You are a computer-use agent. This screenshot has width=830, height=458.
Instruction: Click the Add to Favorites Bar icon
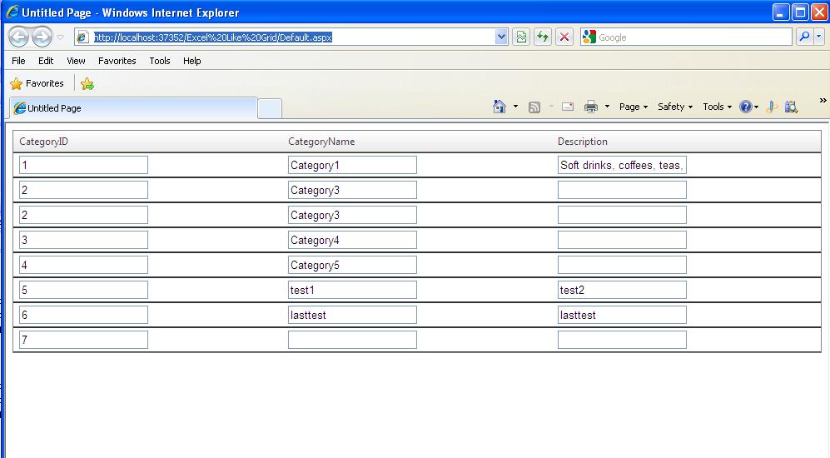pyautogui.click(x=87, y=83)
